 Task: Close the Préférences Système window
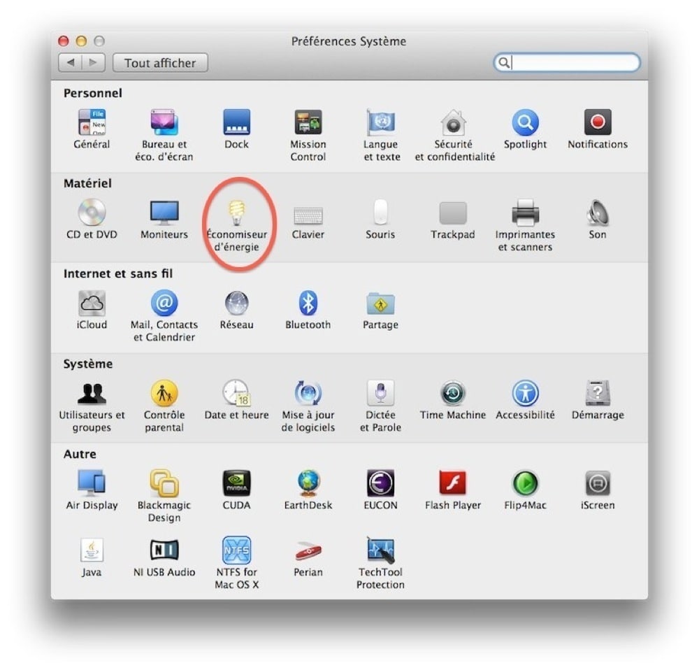pos(64,41)
